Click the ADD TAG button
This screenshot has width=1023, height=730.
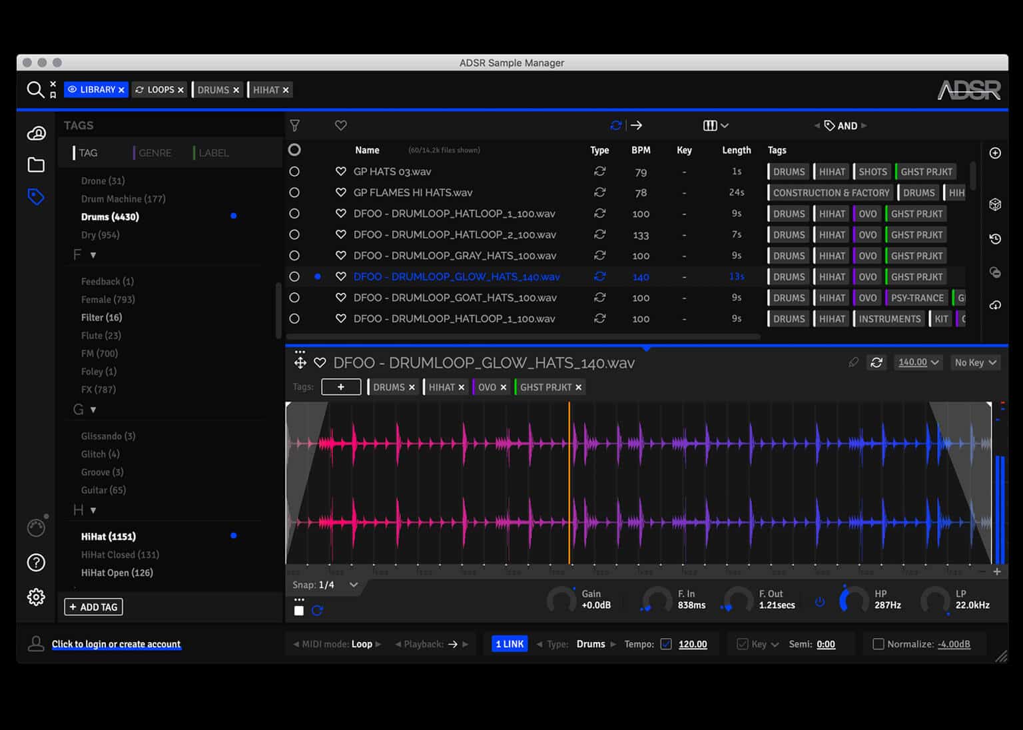[94, 607]
